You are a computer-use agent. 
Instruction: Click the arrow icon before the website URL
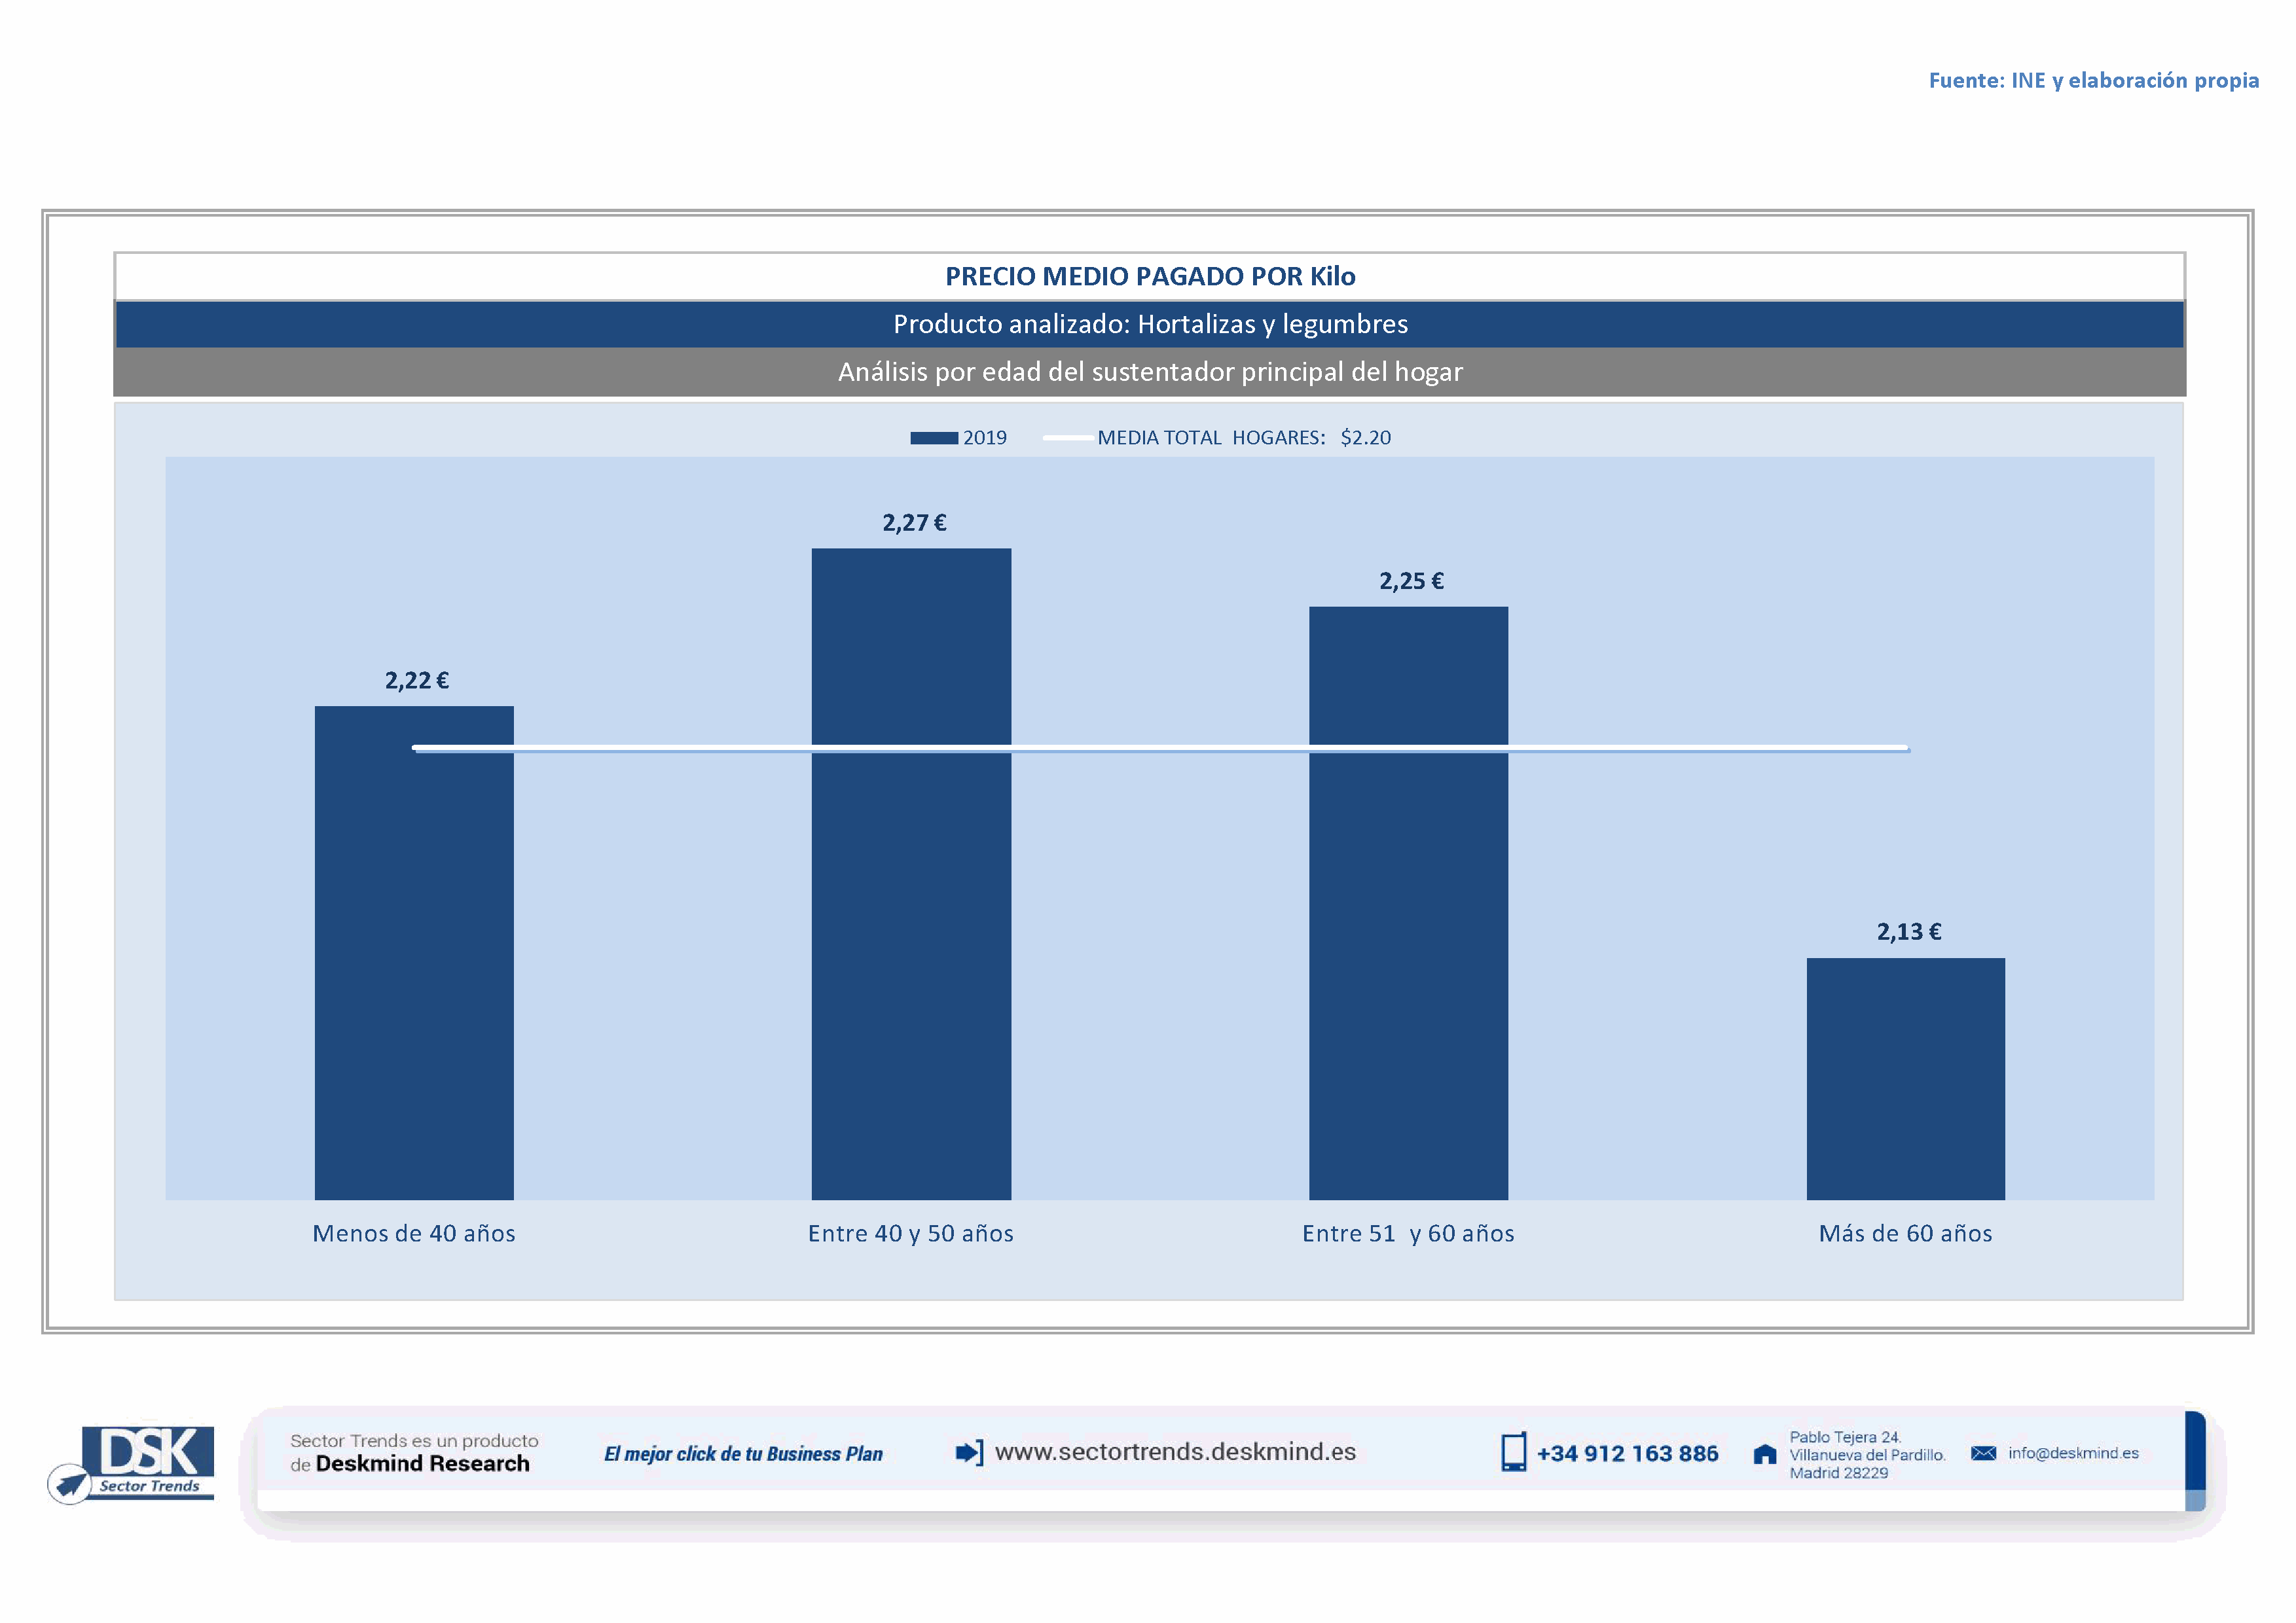[x=969, y=1452]
